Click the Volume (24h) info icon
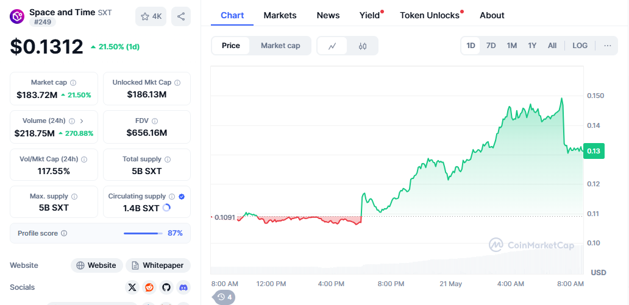This screenshot has height=305, width=629. click(x=72, y=121)
